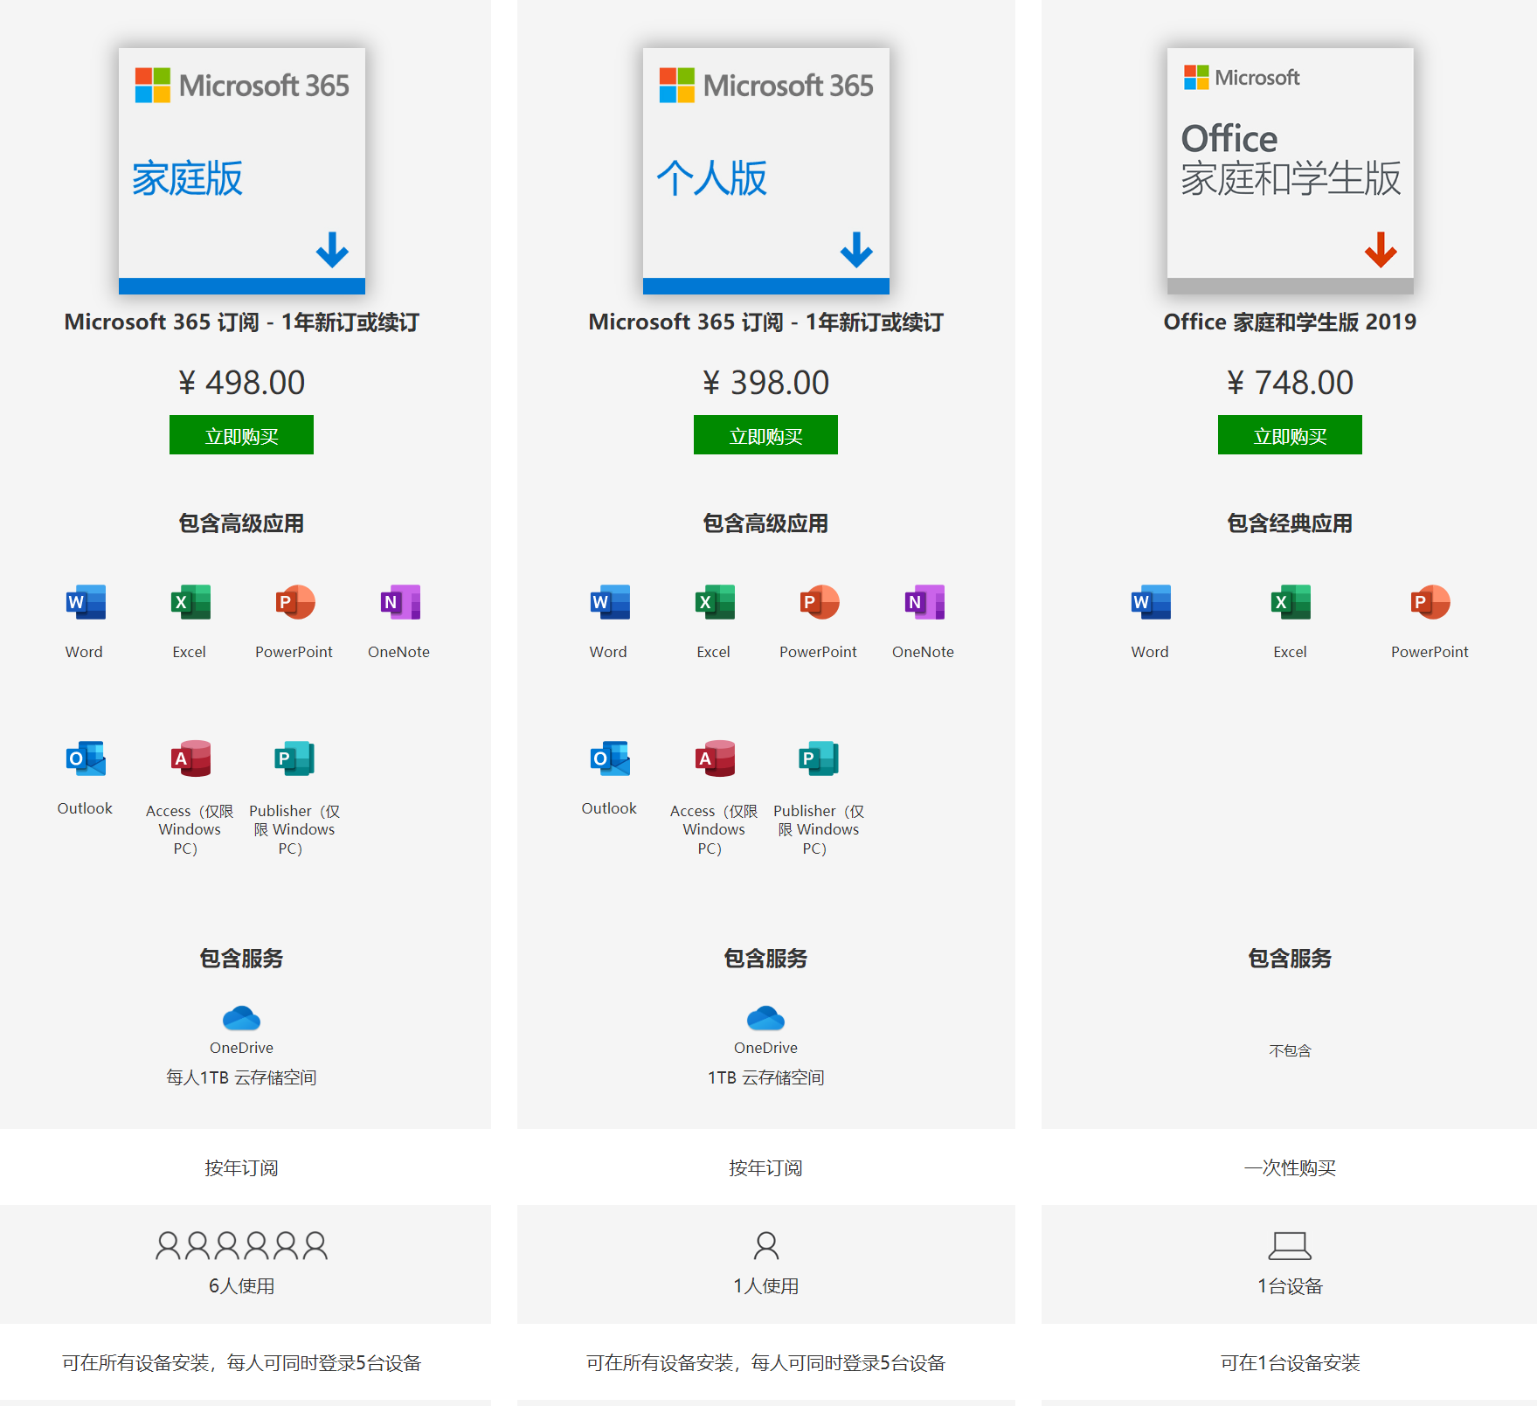Select the Word icon in Office 家庭和学生版 column
Screen dimensions: 1537x1406
point(1149,603)
